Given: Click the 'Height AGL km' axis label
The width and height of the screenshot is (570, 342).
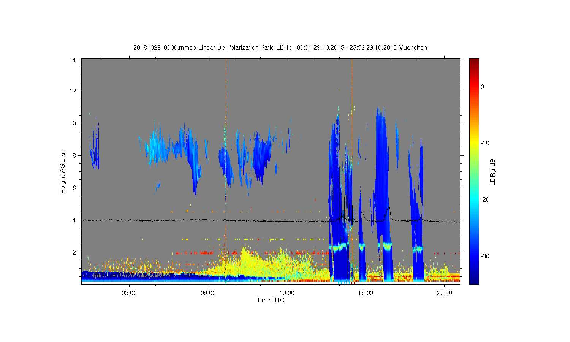Looking at the screenshot, I should point(63,171).
